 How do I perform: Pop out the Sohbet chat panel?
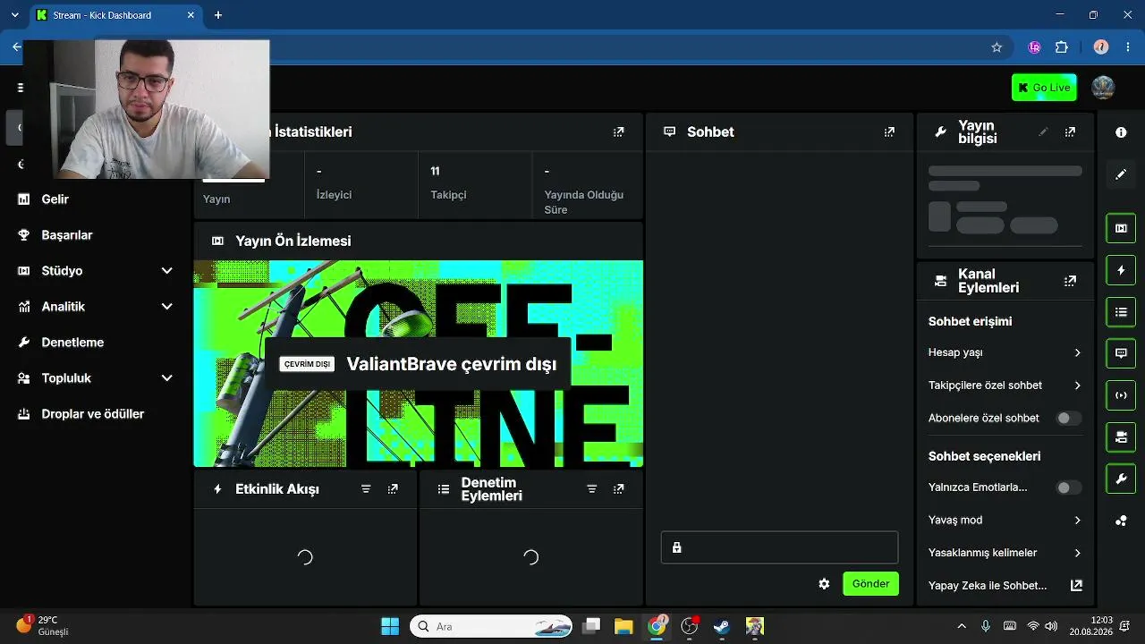(889, 132)
